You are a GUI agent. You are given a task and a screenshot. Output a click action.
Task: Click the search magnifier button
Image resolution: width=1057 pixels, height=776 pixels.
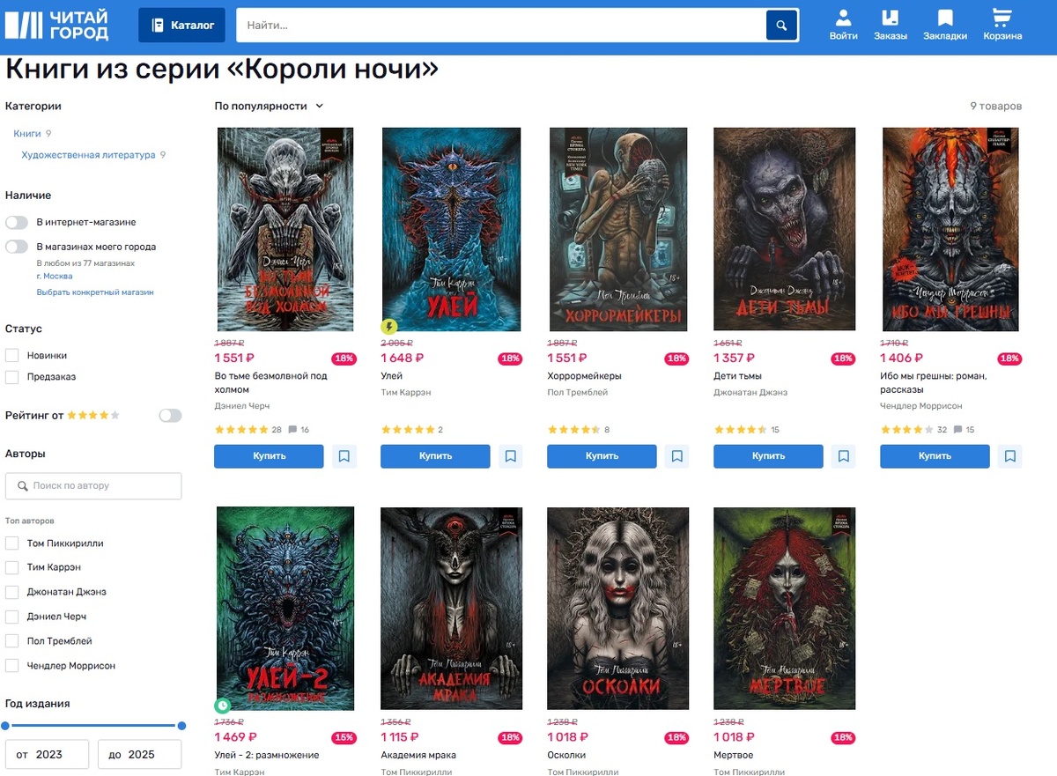coord(781,25)
